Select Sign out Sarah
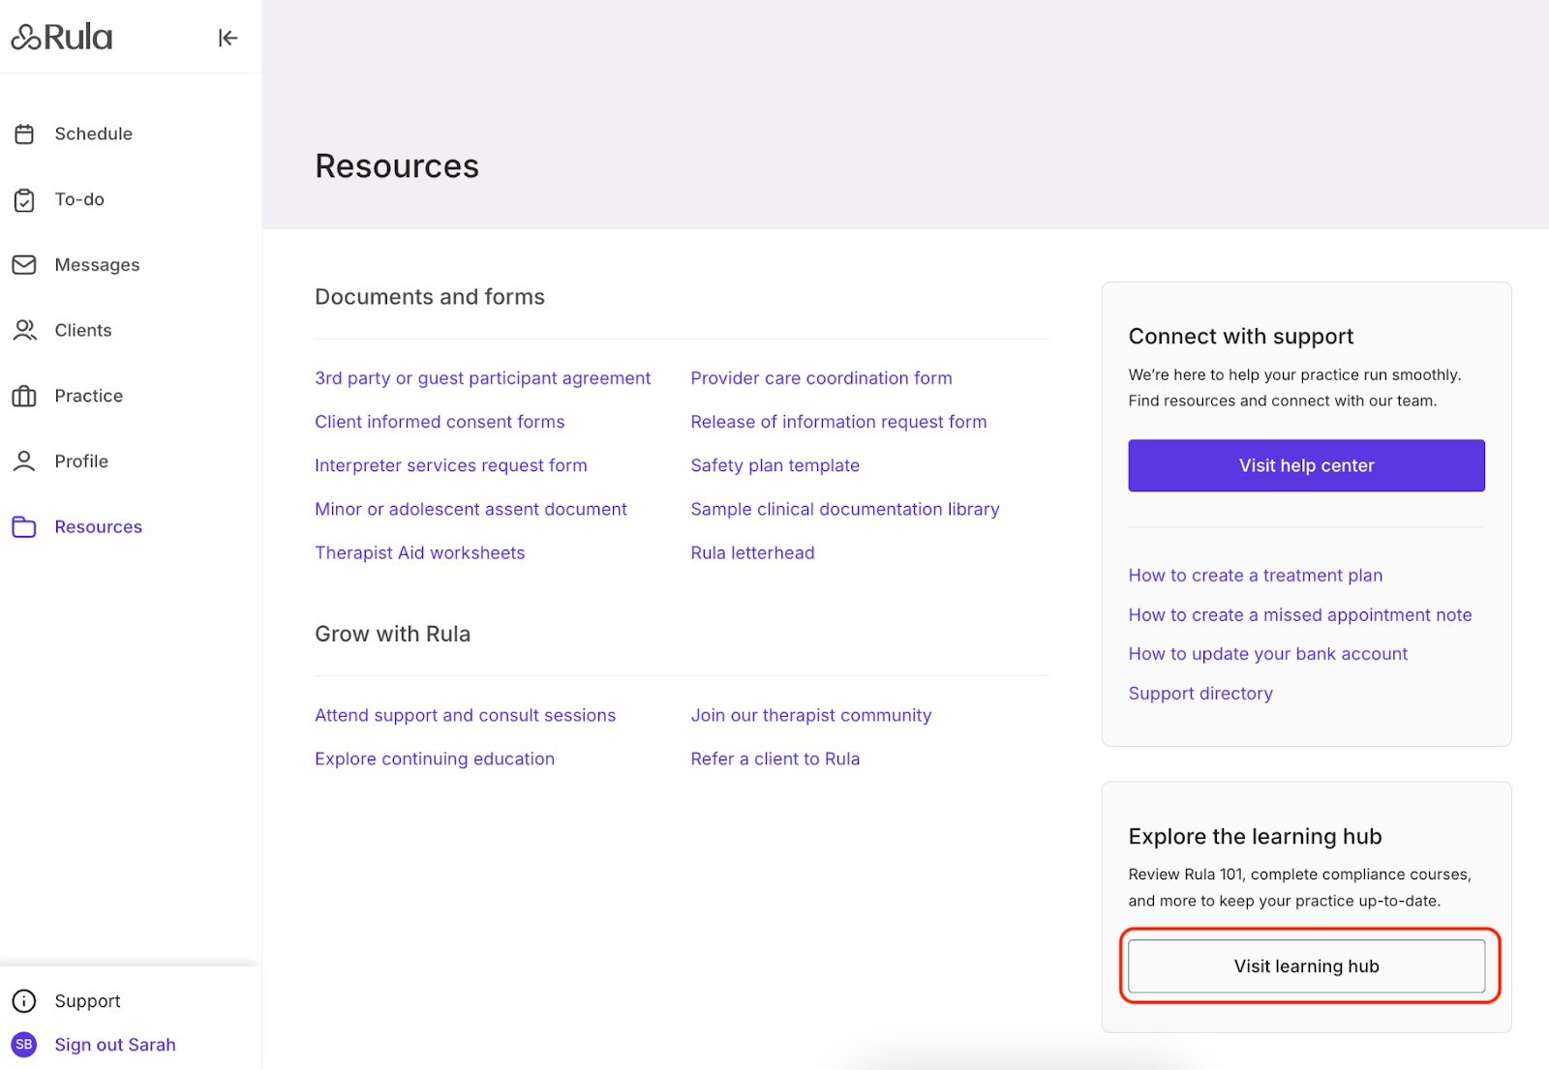The height and width of the screenshot is (1070, 1549). tap(115, 1045)
